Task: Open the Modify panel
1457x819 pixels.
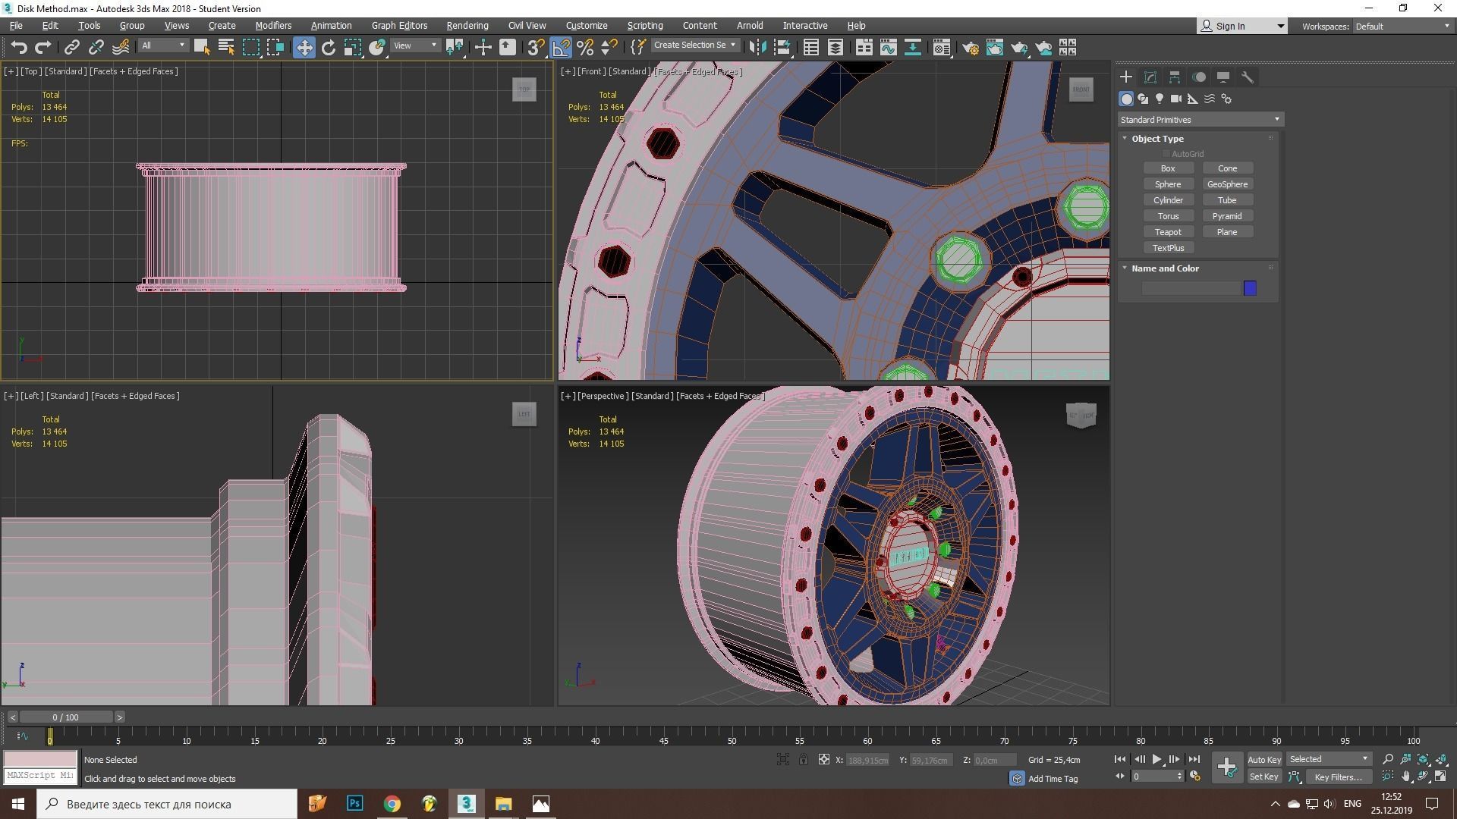Action: coord(1150,77)
